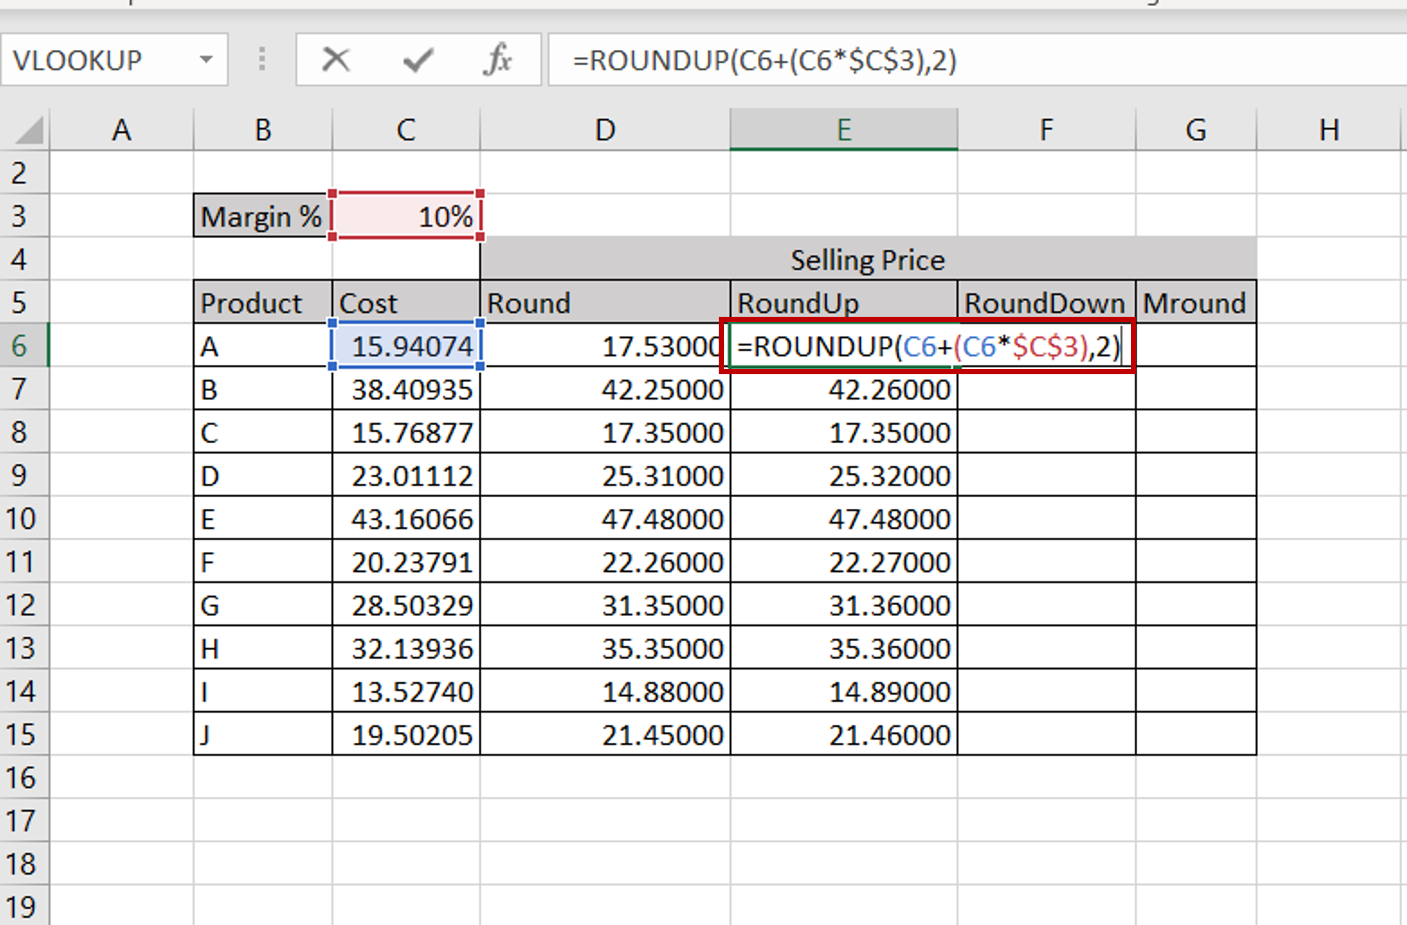Click the 'RoundDown' heading cell
The height and width of the screenshot is (925, 1407).
point(1047,302)
